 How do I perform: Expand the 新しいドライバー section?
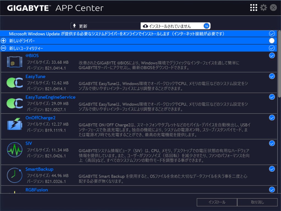pyautogui.click(x=4, y=41)
